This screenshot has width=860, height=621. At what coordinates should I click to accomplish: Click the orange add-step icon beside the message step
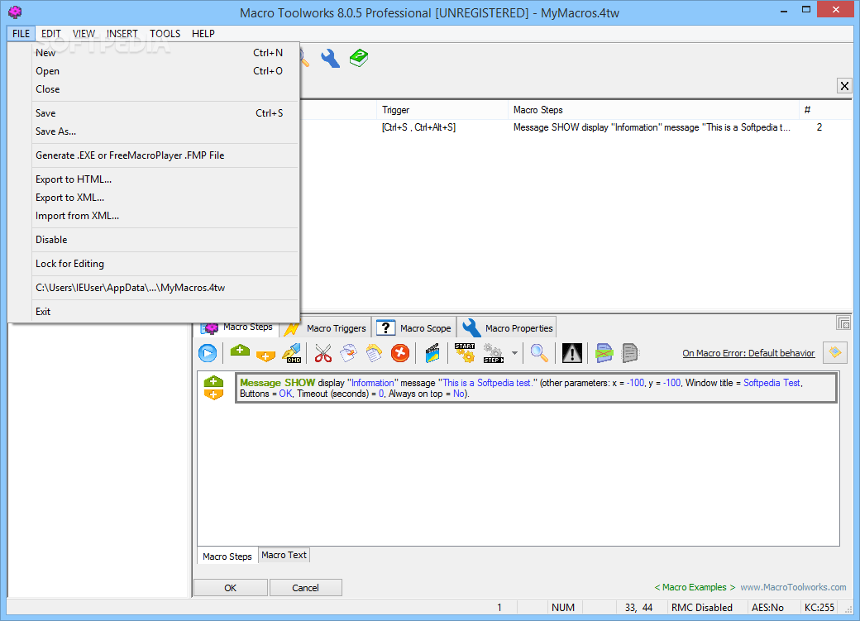tap(213, 395)
